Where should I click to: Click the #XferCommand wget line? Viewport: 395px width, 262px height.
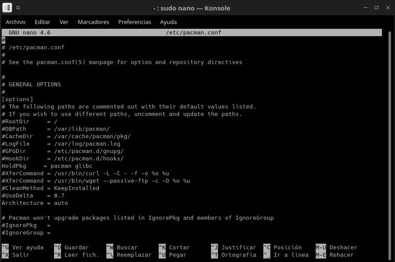coord(96,180)
